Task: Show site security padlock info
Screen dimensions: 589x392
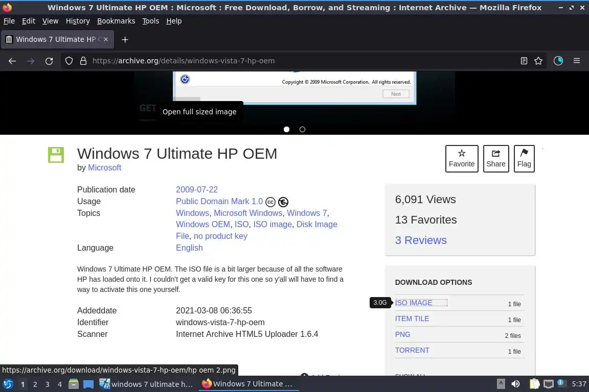Action: point(83,61)
